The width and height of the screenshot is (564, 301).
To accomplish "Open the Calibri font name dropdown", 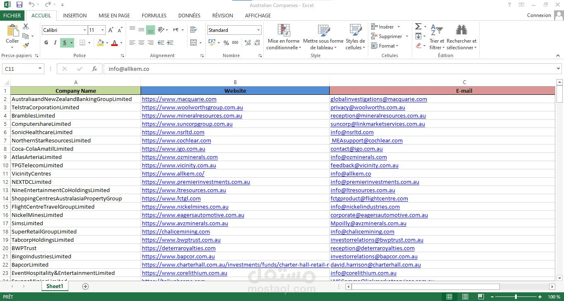I will 85,30.
